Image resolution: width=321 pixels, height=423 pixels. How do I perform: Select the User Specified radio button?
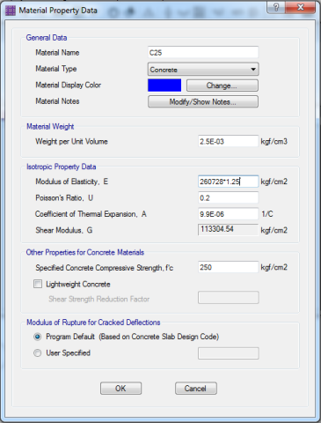(x=38, y=352)
